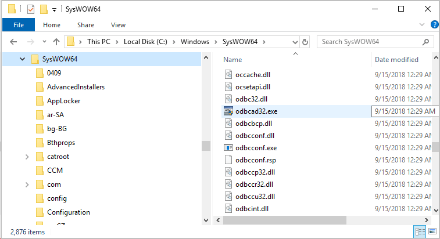Select SysWOW64 folder in the tree
This screenshot has height=239, width=440.
[59, 59]
